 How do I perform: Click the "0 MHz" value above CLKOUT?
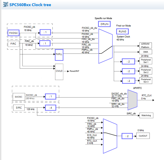141,130
